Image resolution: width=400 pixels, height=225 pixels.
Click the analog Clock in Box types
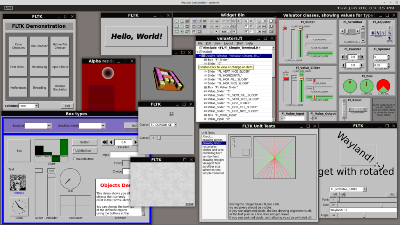pos(19,207)
